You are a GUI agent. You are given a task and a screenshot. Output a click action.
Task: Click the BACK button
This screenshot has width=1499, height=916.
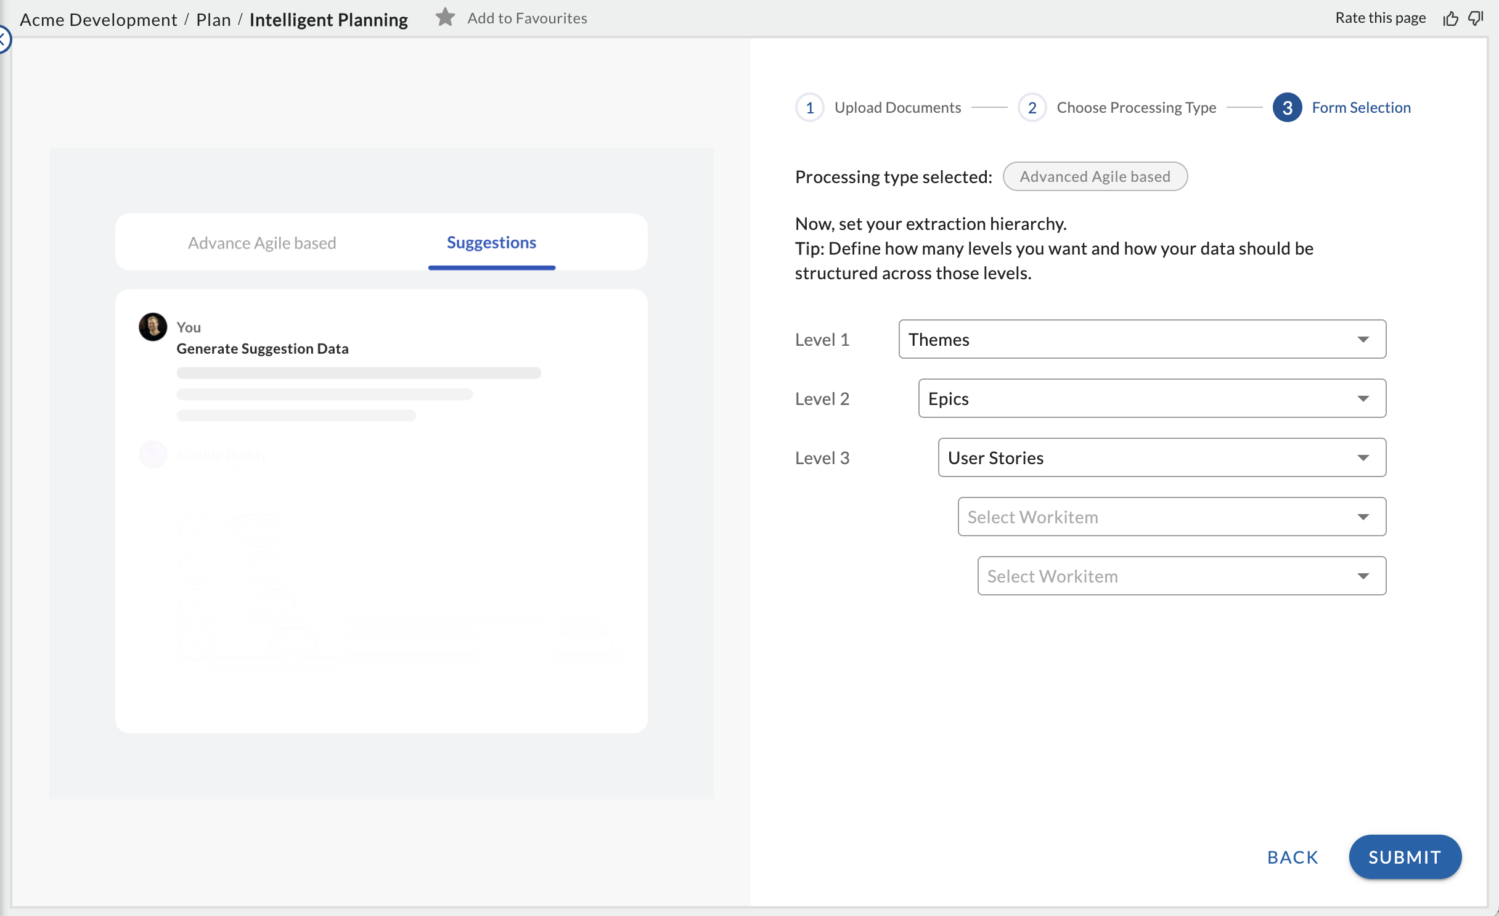pos(1293,857)
